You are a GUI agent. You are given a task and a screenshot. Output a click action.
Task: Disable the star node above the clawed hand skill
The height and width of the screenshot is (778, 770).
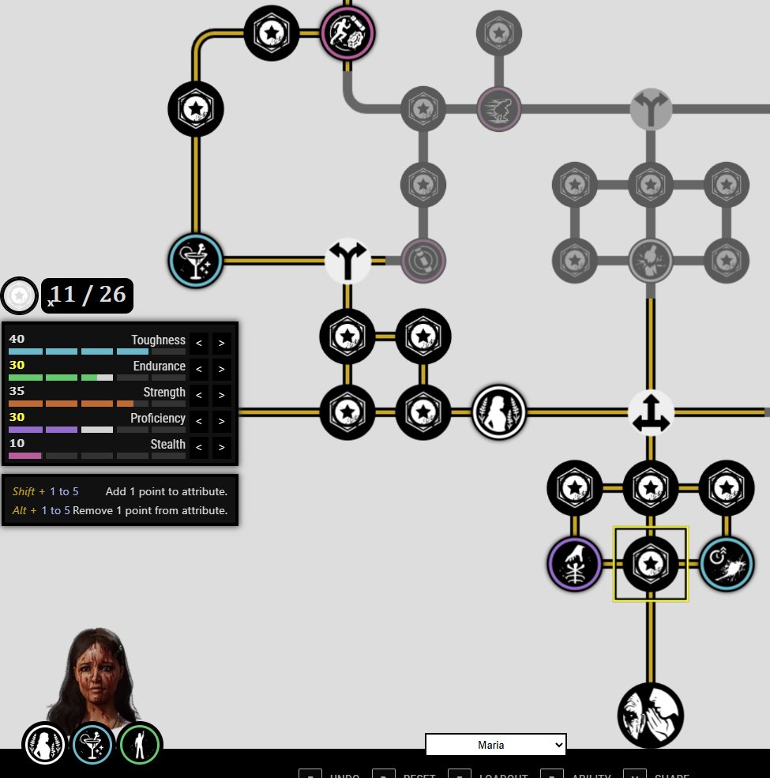574,488
